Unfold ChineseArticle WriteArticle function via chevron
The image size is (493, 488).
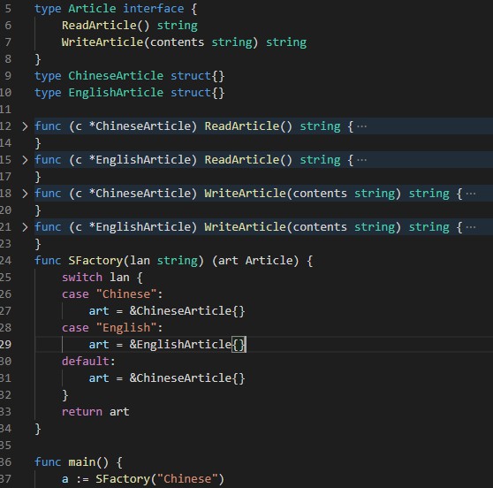point(25,194)
